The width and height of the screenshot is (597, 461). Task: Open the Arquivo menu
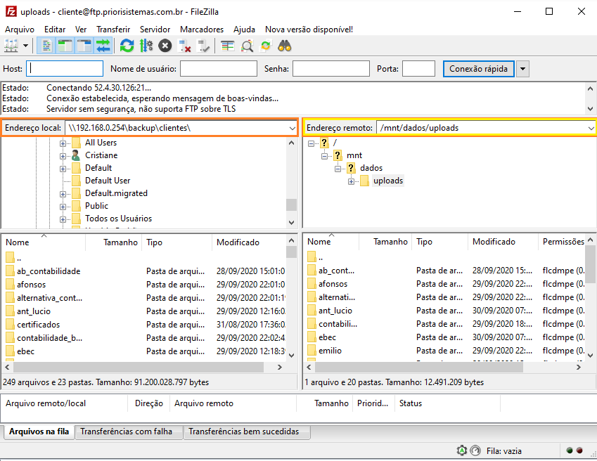[x=20, y=30]
